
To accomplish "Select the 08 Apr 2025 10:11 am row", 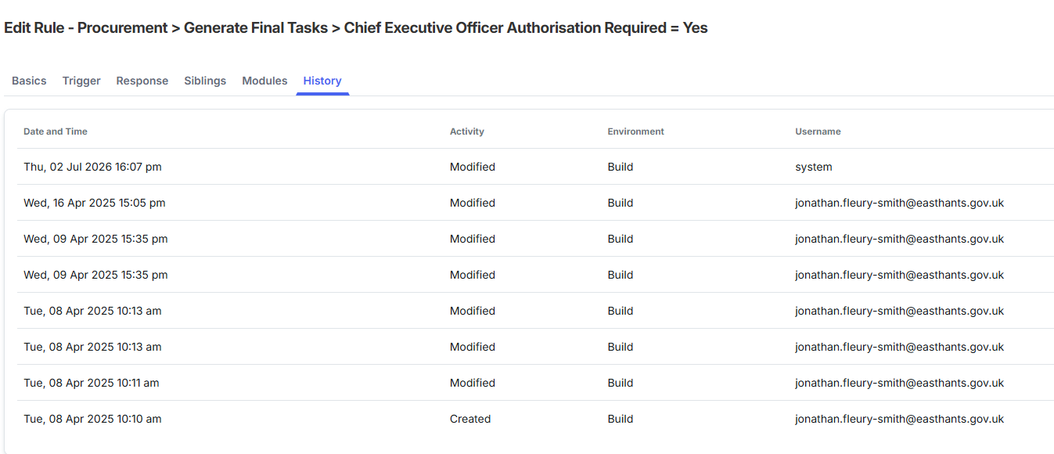I will (x=535, y=383).
